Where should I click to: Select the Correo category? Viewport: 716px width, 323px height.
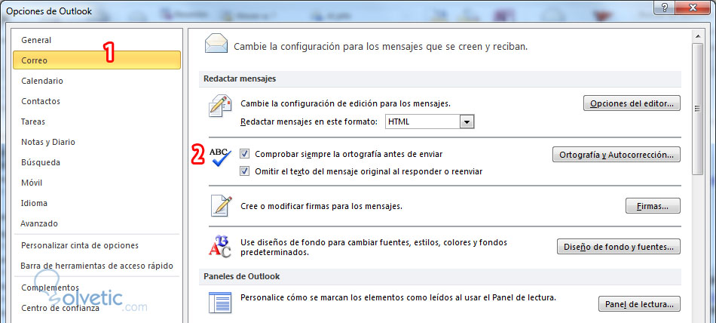(97, 60)
